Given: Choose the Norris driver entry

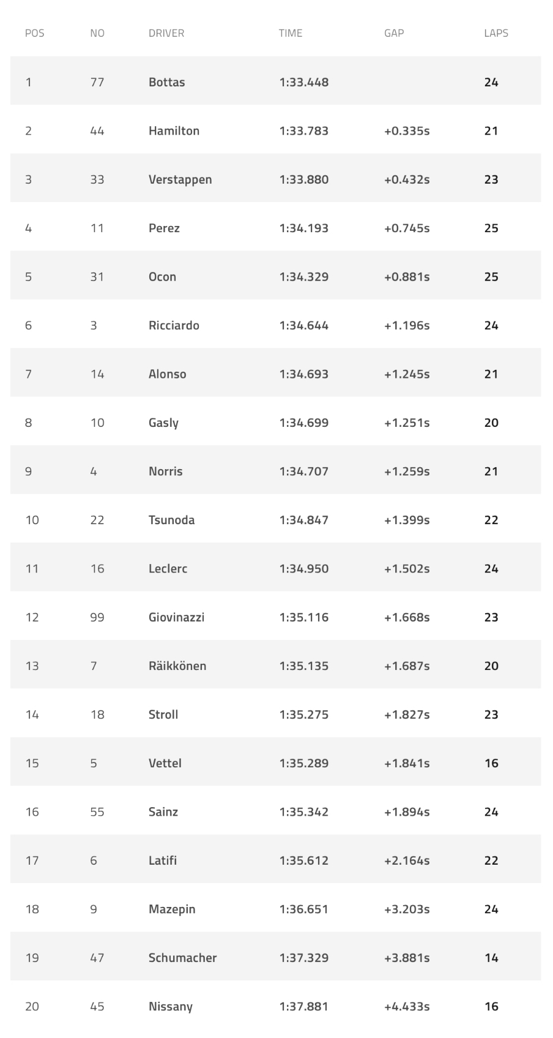Looking at the screenshot, I should tap(165, 472).
